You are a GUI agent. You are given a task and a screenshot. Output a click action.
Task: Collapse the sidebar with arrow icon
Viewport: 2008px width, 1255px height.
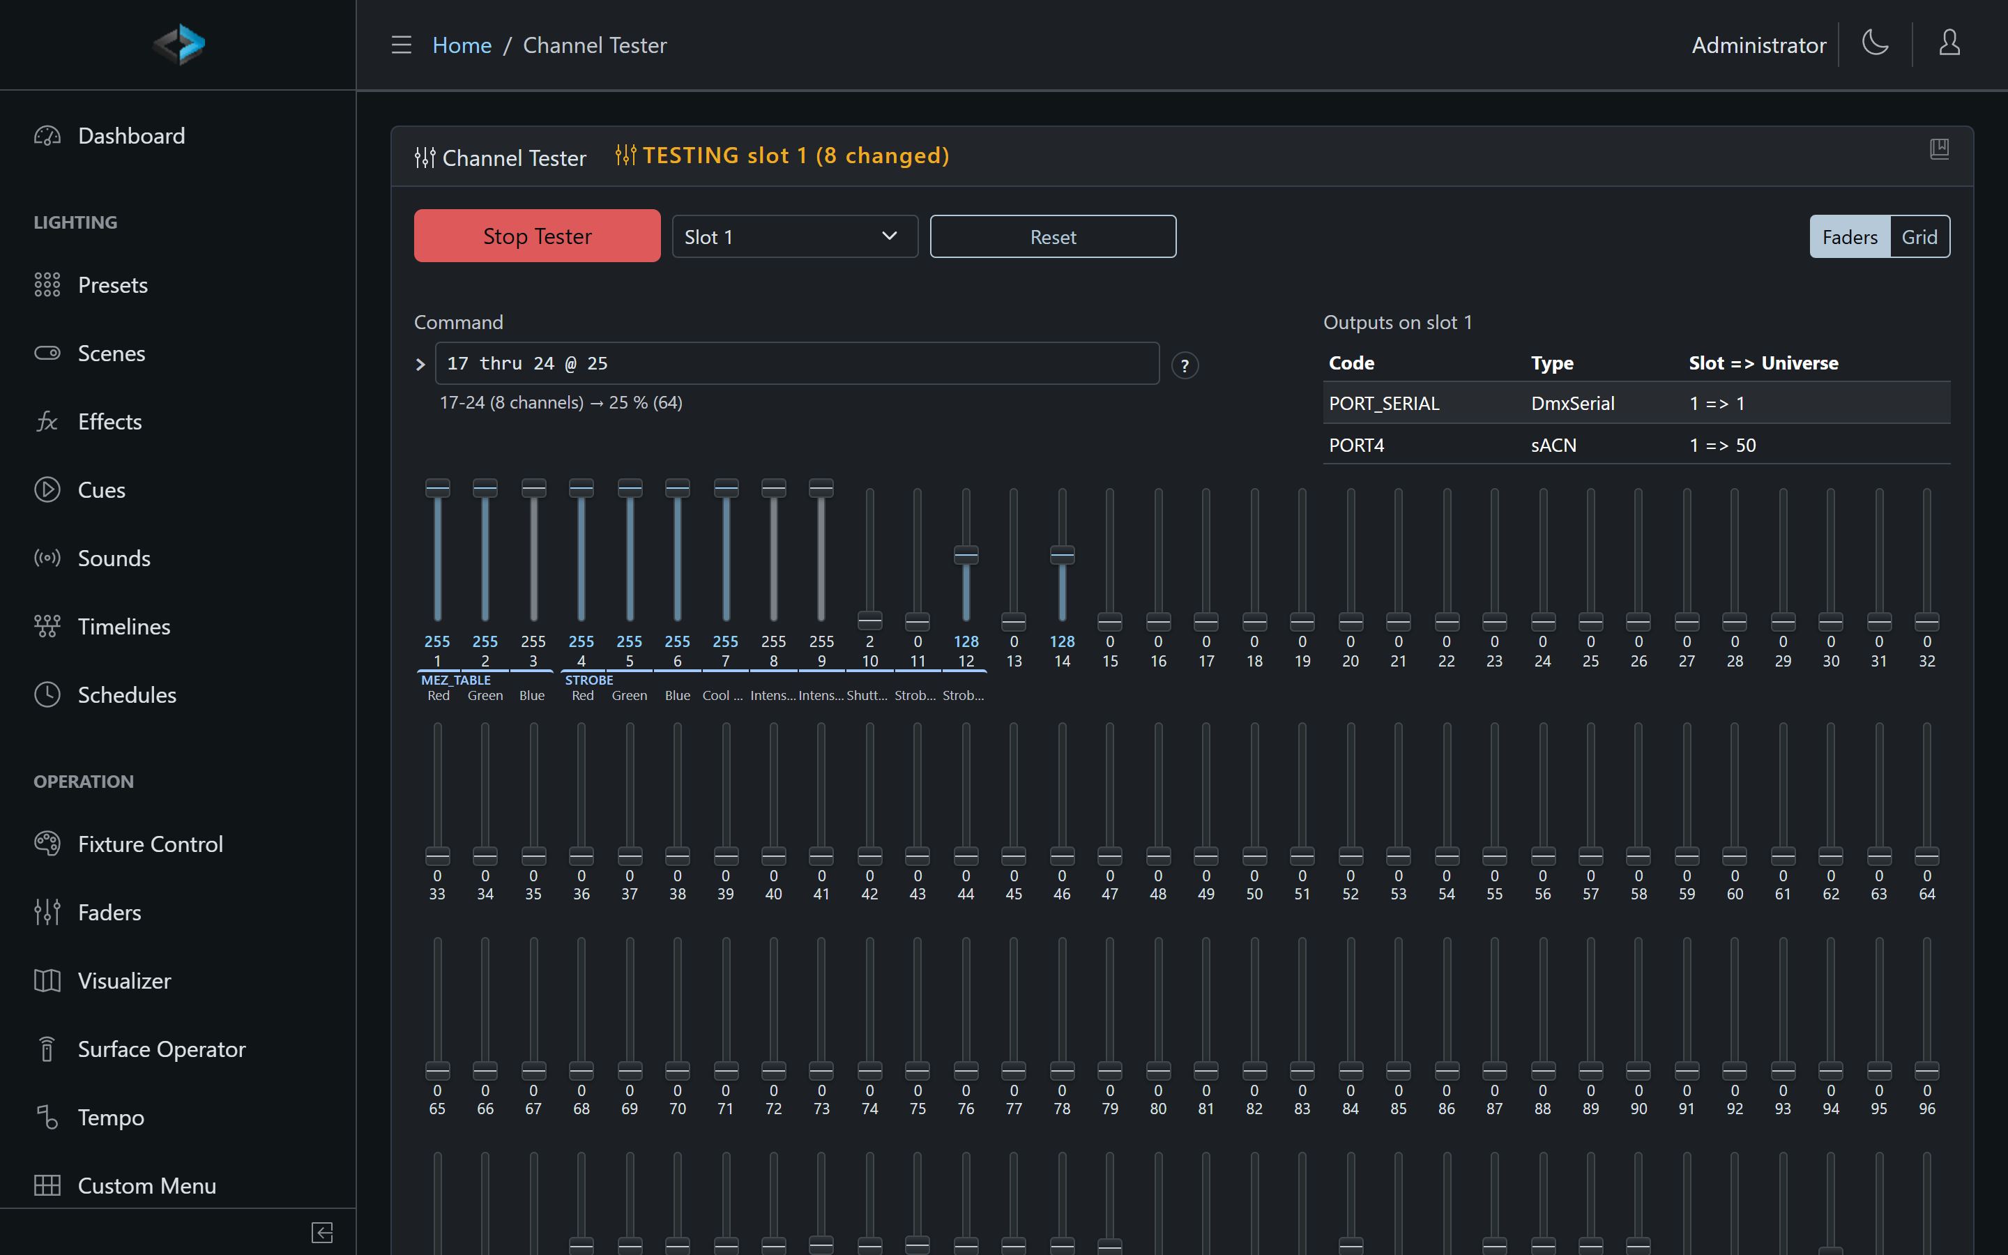click(x=323, y=1233)
